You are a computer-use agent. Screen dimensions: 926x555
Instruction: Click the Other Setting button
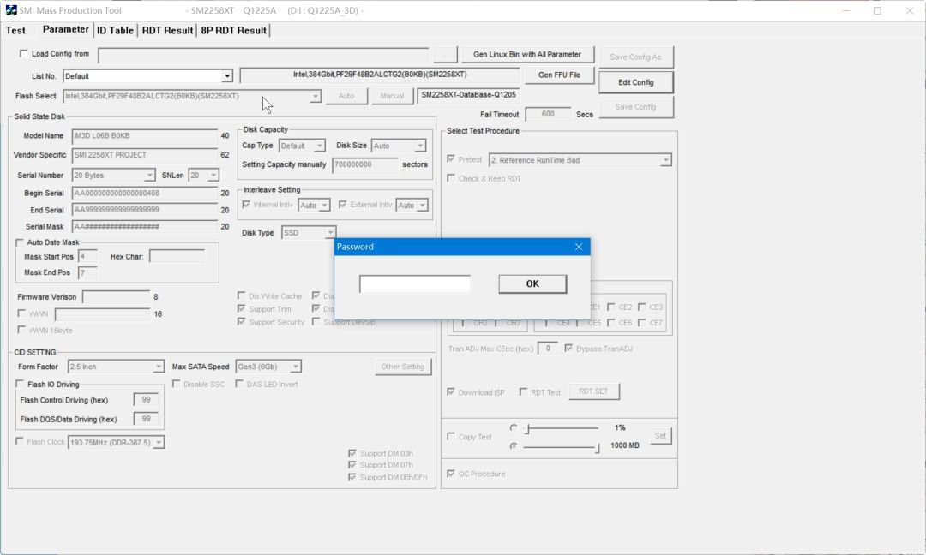coord(403,367)
